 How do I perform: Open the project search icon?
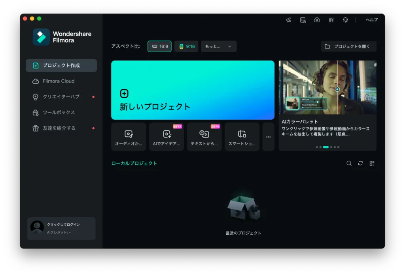click(349, 163)
